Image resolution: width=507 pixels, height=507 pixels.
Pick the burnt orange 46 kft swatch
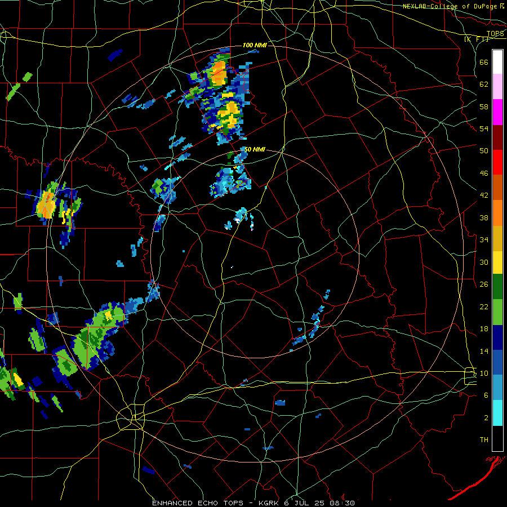(497, 187)
